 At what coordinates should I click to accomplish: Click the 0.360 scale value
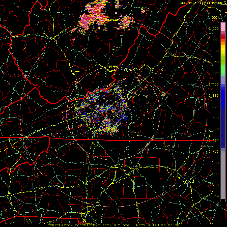tap(214, 163)
